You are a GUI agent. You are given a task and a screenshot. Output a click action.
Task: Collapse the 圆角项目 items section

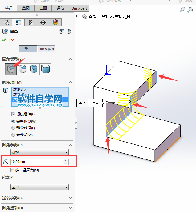coord(71,82)
